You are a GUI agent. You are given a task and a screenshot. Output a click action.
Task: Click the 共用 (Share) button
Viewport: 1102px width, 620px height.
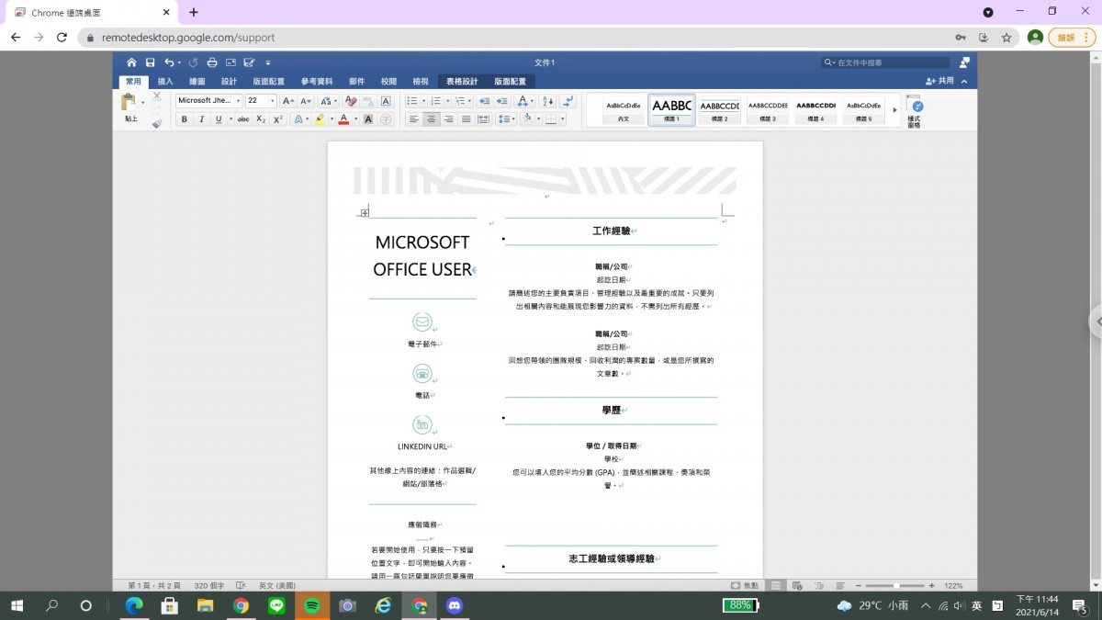click(939, 81)
